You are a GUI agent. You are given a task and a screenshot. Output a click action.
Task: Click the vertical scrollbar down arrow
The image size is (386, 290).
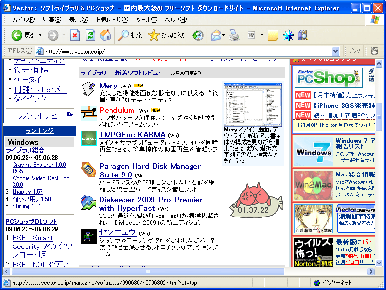379,263
